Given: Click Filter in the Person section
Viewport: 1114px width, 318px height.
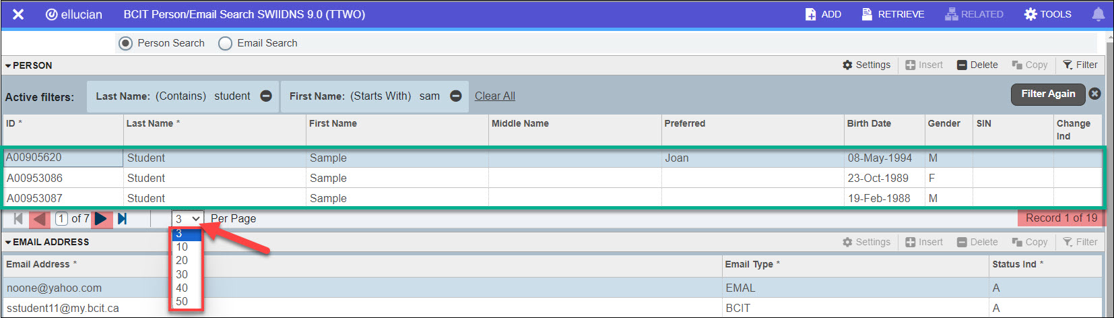Looking at the screenshot, I should pyautogui.click(x=1080, y=65).
